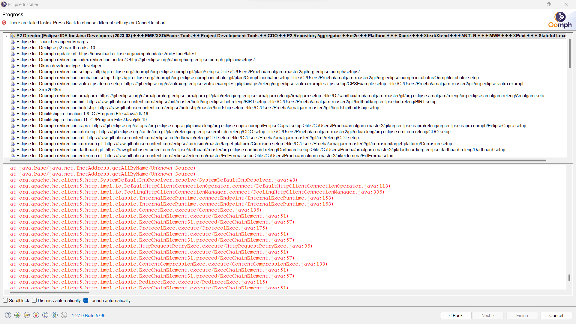Image resolution: width=576 pixels, height=324 pixels.
Task: Click the network proxy settings icon
Action: (17, 315)
